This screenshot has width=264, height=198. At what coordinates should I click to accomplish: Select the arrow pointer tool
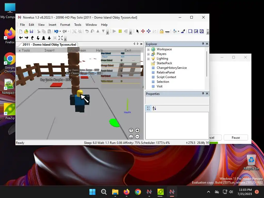coord(138,31)
